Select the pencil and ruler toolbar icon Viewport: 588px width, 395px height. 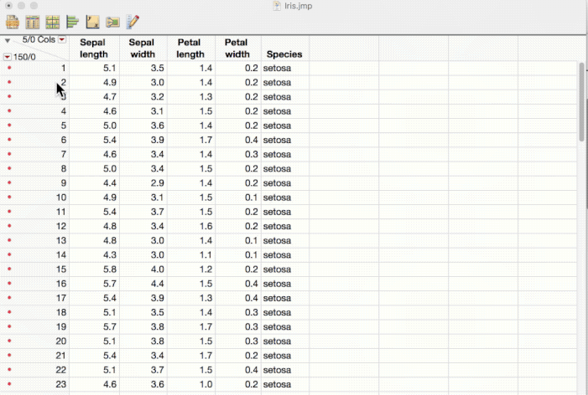click(x=133, y=22)
